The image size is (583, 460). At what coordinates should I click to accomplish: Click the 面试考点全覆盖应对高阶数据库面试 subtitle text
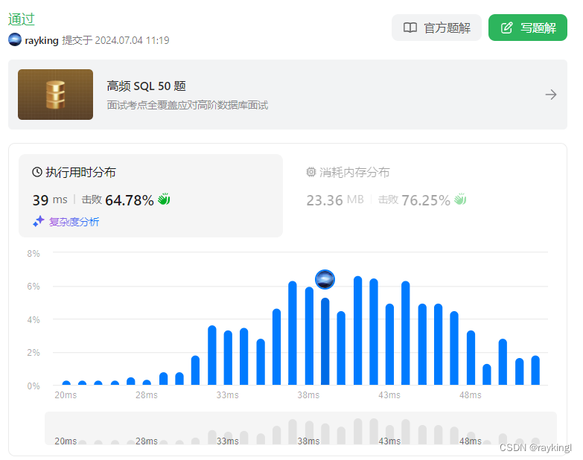click(188, 105)
